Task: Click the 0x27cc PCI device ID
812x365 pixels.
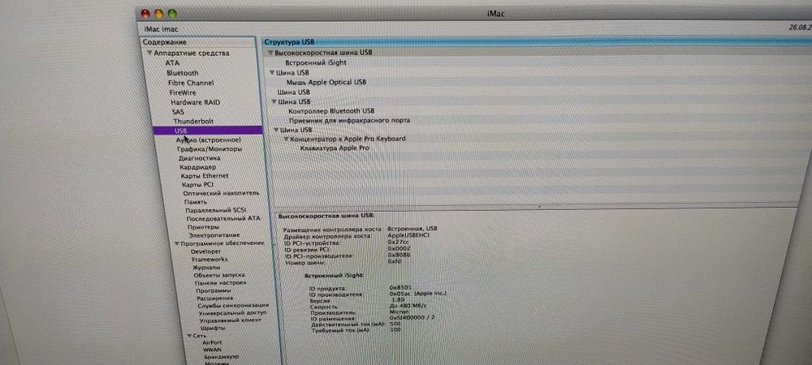Action: tap(398, 242)
